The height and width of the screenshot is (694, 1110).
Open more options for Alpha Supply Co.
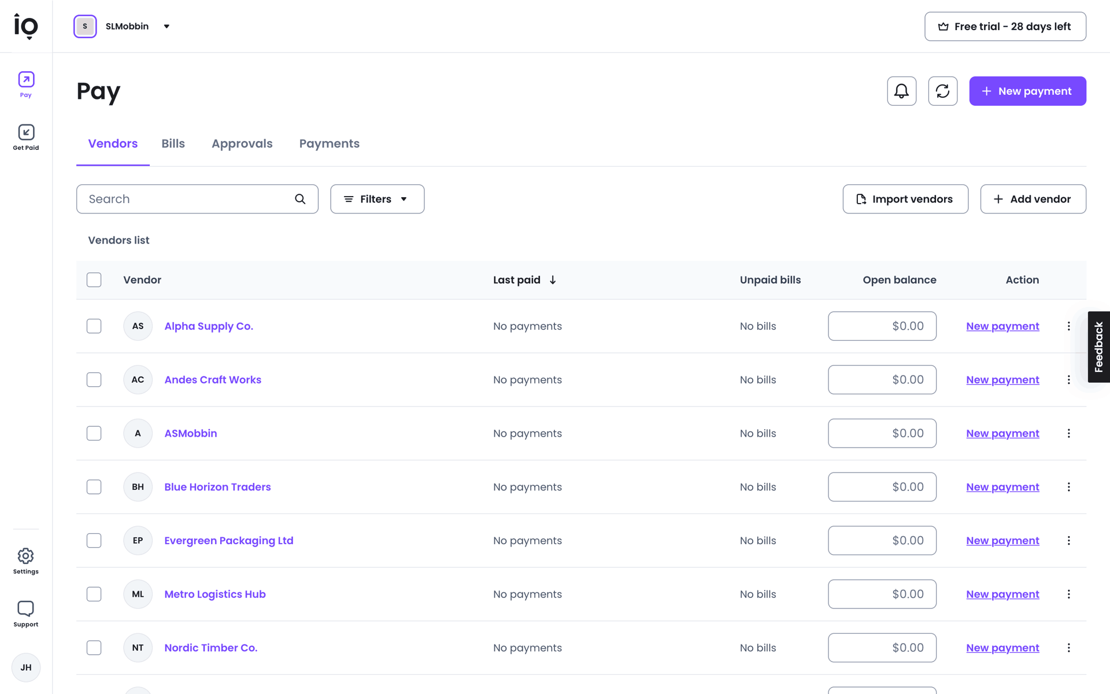tap(1068, 326)
